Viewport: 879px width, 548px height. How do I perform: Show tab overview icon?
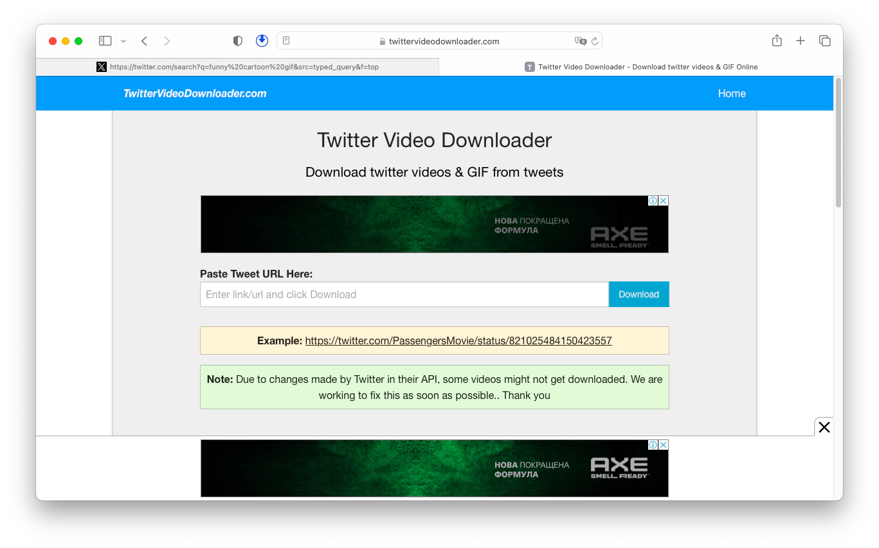[x=825, y=41]
